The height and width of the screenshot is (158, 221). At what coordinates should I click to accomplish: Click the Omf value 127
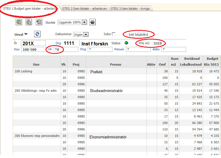tap(165, 84)
